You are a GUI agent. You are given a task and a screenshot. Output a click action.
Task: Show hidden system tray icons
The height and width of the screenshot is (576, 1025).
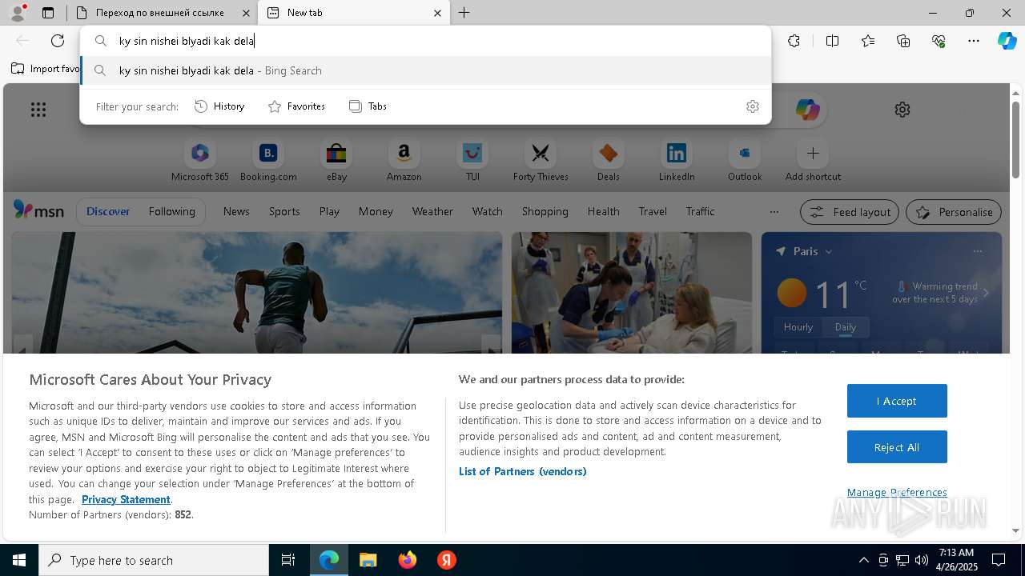point(863,560)
